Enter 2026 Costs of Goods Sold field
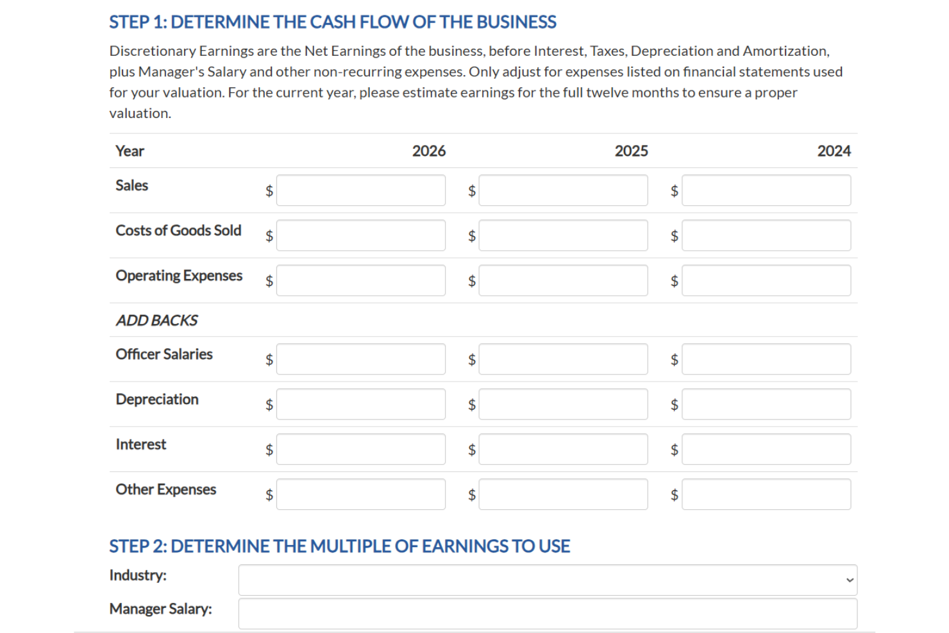The width and height of the screenshot is (949, 633). (x=360, y=235)
